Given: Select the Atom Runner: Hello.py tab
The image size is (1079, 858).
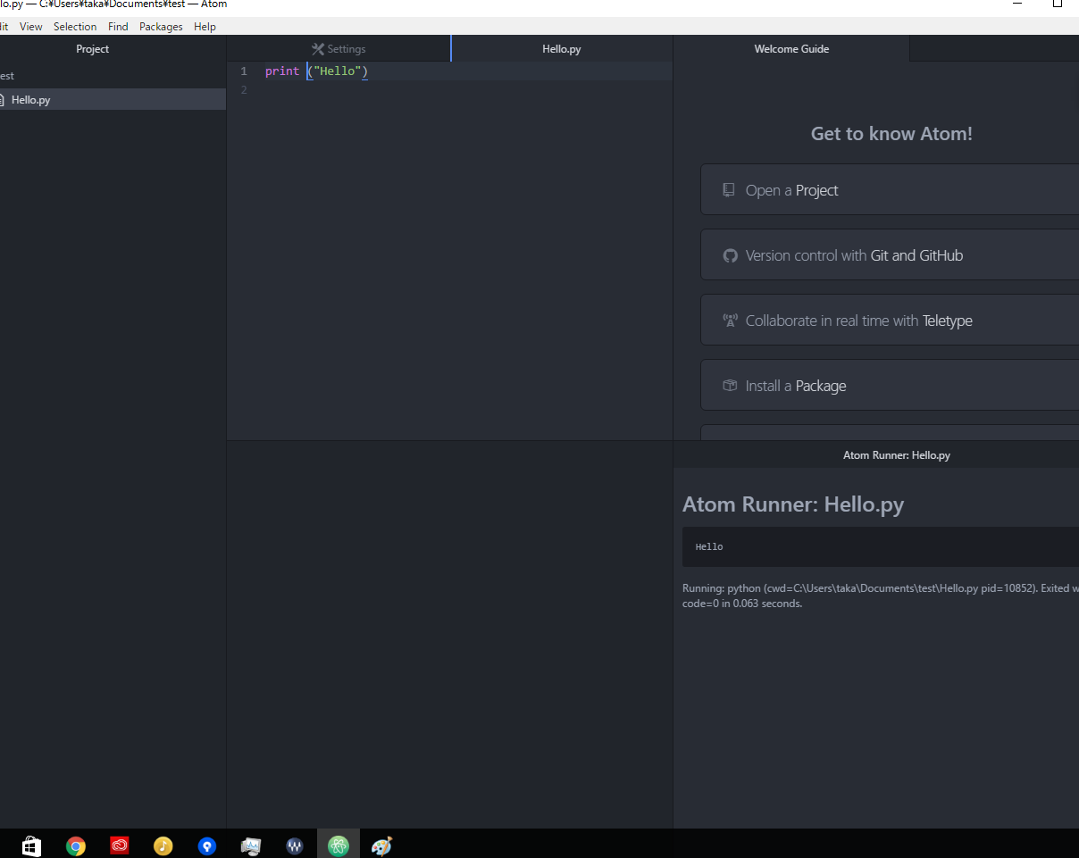Looking at the screenshot, I should point(896,455).
